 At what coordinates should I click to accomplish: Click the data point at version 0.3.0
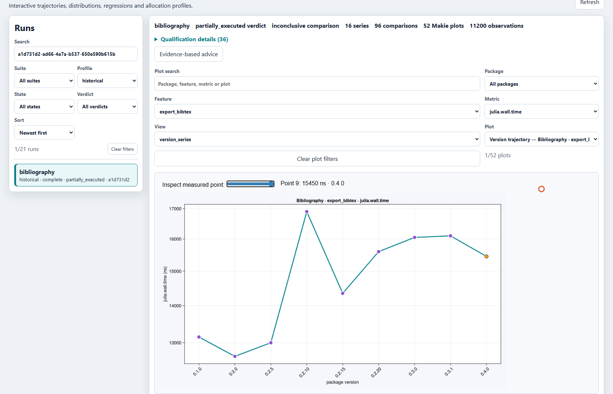(415, 237)
